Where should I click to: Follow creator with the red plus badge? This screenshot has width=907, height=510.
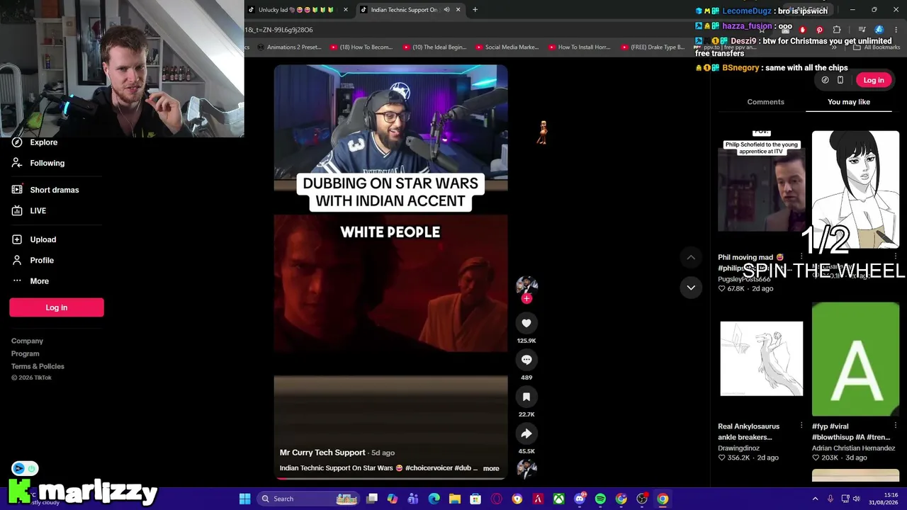point(526,299)
